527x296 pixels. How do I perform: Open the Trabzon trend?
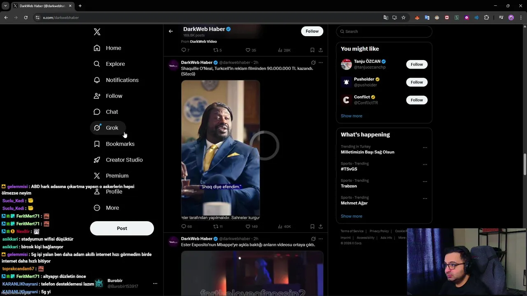(349, 186)
